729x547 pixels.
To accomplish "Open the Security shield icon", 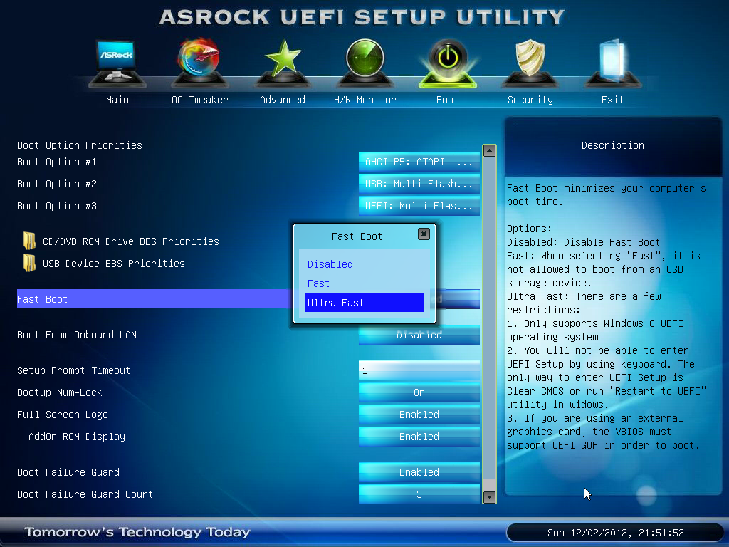I will pos(530,63).
